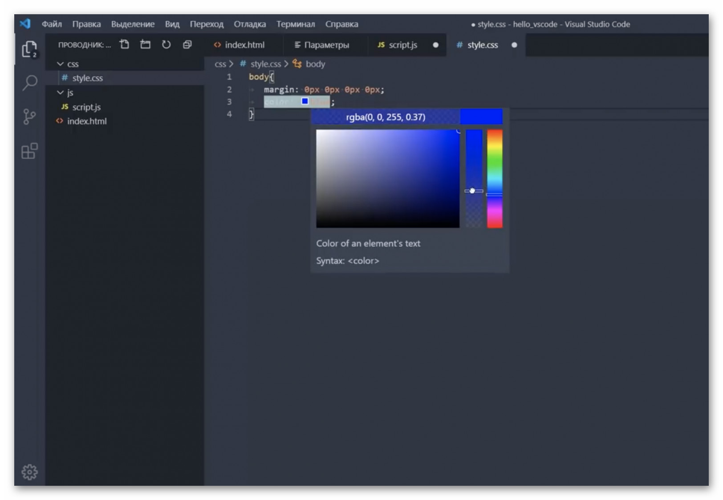Collapse all folders in Explorer
This screenshot has width=723, height=500.
[x=187, y=44]
